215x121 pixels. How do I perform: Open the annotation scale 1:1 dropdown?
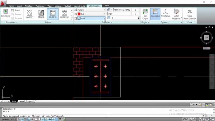(194, 105)
